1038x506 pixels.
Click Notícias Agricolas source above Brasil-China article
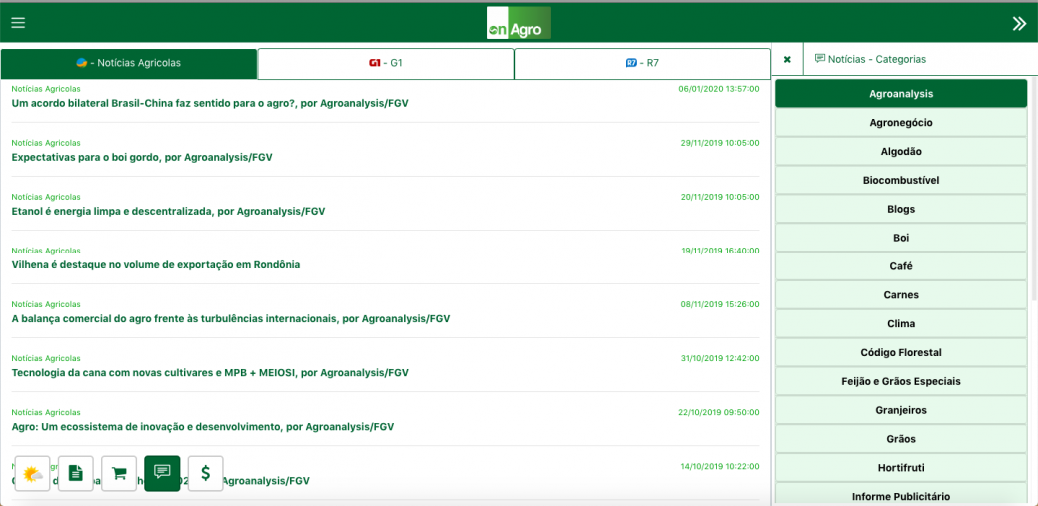coord(46,88)
